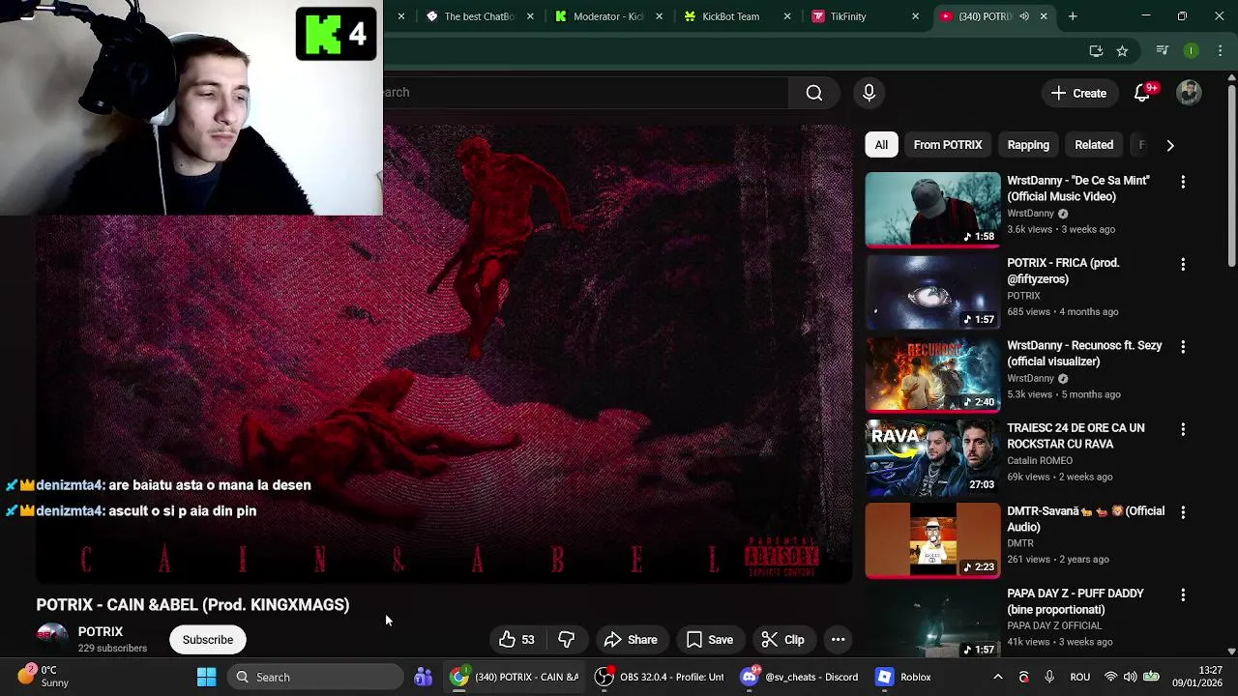Bookmark this page with star icon
1238x696 pixels.
tap(1122, 51)
